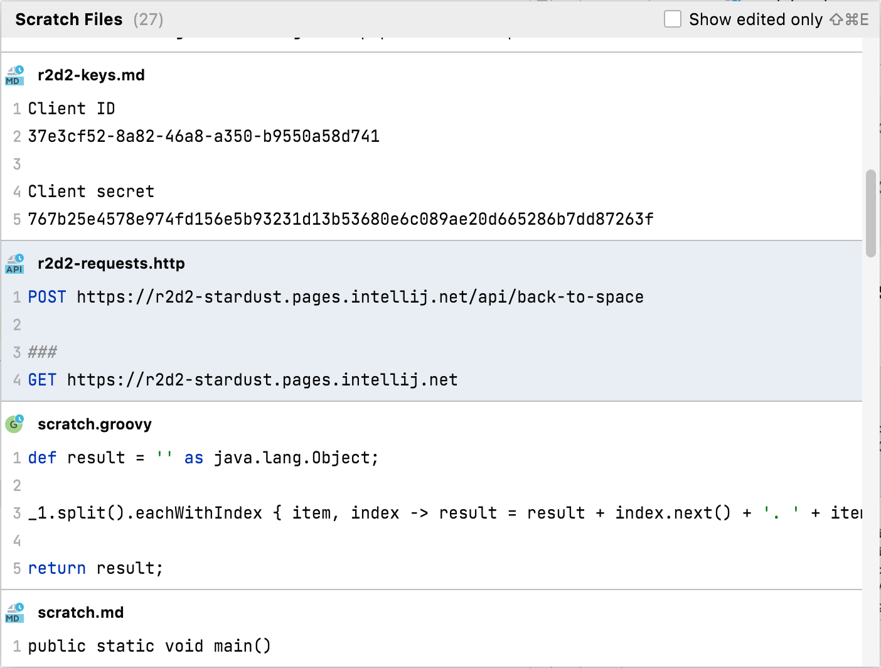The height and width of the screenshot is (668, 881).
Task: Click the 'def result' declaration line
Action: coord(203,458)
